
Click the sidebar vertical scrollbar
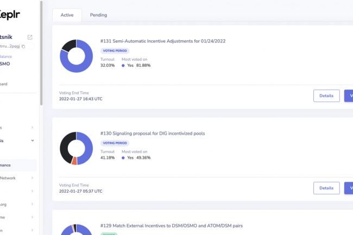[x=41, y=54]
